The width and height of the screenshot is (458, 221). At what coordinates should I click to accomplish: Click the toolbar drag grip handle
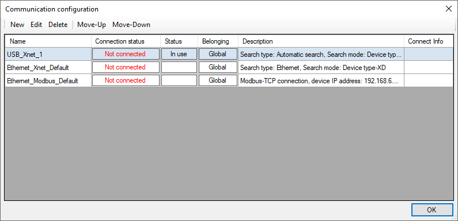click(x=5, y=25)
